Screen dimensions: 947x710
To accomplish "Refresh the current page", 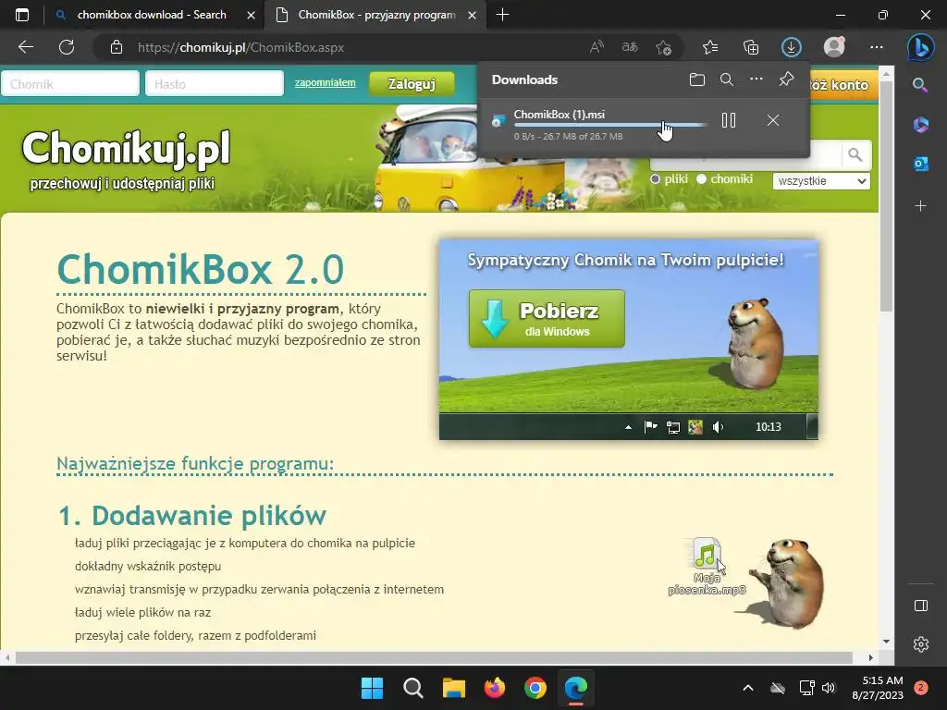I will [x=67, y=47].
